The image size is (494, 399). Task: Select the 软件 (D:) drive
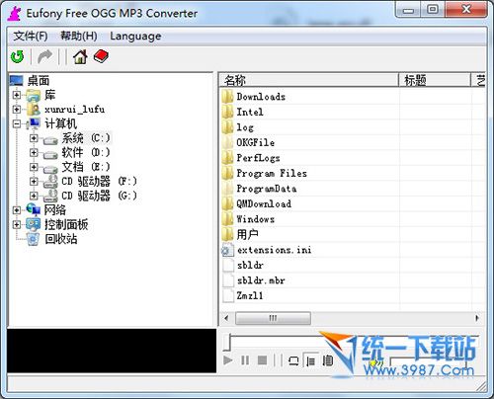[86, 152]
